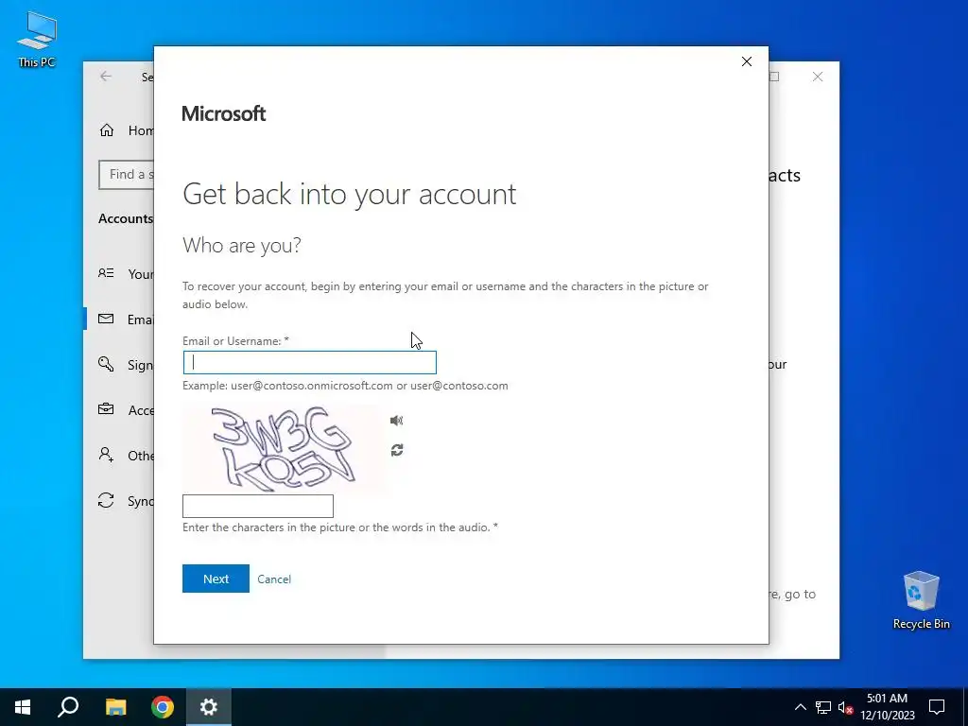The width and height of the screenshot is (968, 726).
Task: Click the Email or Username label
Action: 235,340
